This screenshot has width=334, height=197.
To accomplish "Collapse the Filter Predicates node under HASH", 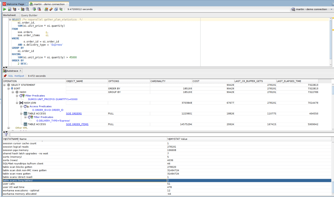I will 17,96.
